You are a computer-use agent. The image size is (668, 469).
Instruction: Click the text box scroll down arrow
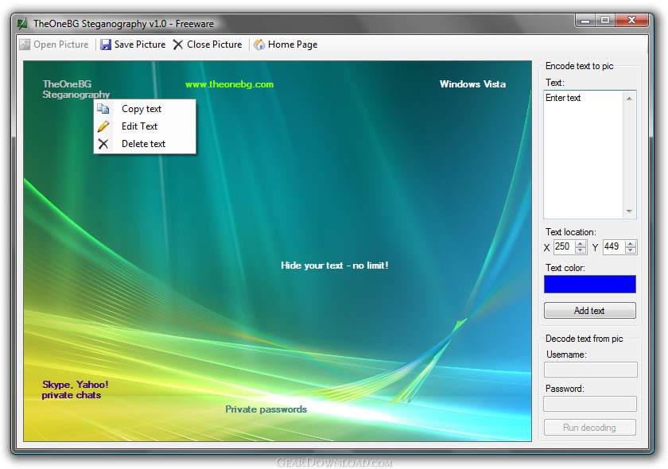(629, 211)
